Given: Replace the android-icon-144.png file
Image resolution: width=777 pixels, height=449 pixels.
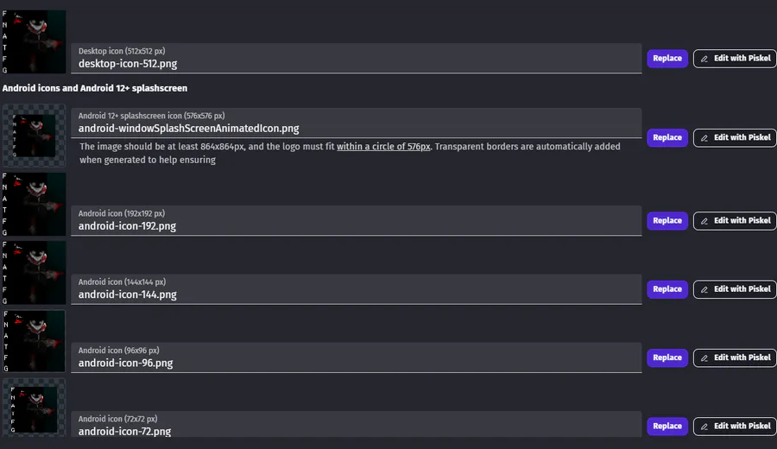Looking at the screenshot, I should pyautogui.click(x=666, y=289).
